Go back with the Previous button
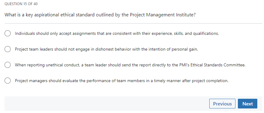 (222, 104)
